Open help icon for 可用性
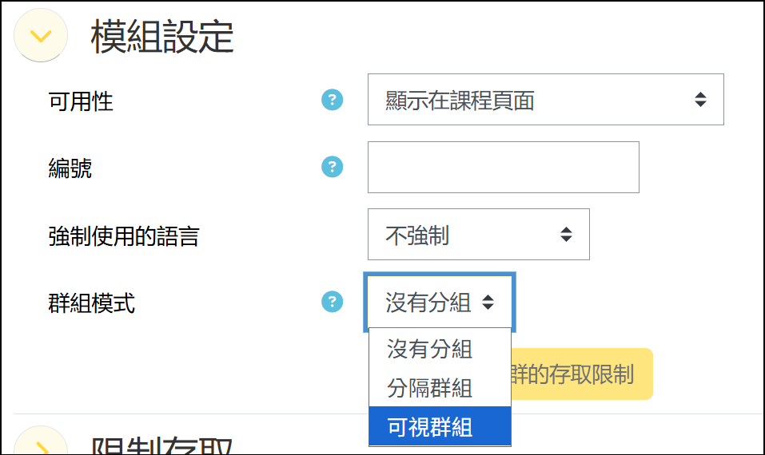 [333, 100]
